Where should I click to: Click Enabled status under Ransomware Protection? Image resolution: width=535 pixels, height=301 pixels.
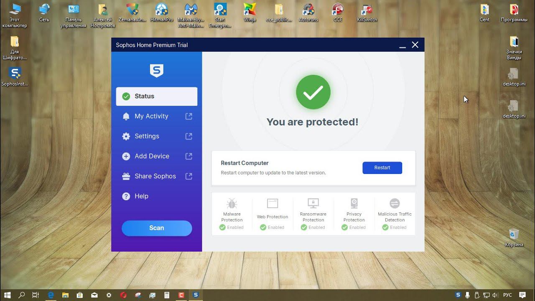(x=313, y=227)
